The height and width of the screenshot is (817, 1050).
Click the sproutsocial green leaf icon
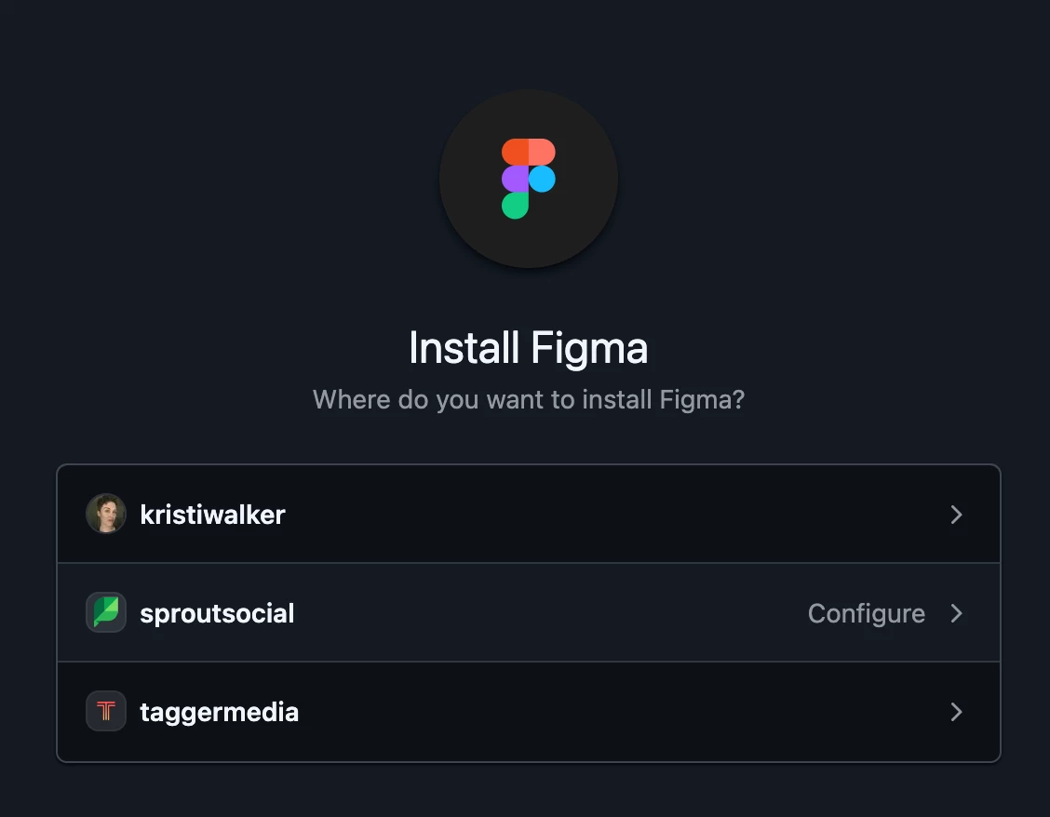pyautogui.click(x=106, y=613)
